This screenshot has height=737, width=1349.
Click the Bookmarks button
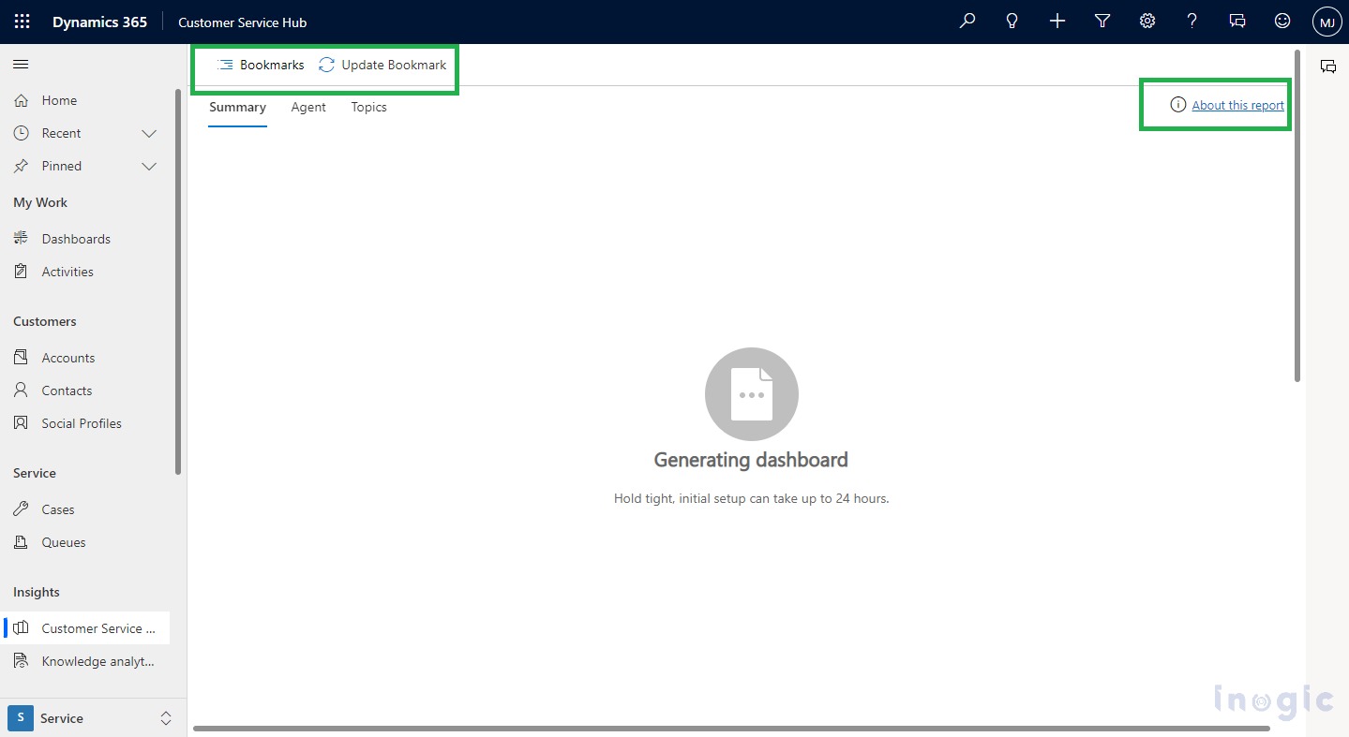261,65
